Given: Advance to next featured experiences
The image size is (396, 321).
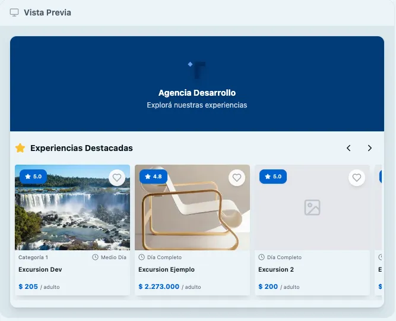Looking at the screenshot, I should (370, 148).
